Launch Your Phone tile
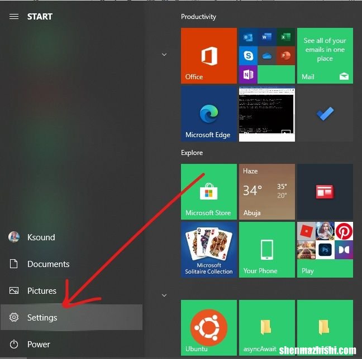Viewport: 362px width, 359px height. click(x=266, y=250)
